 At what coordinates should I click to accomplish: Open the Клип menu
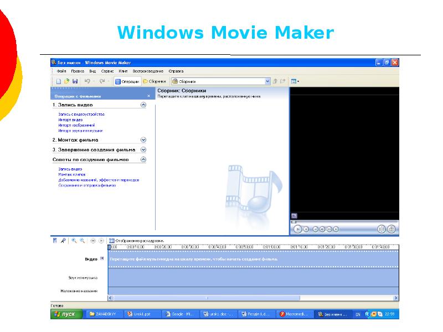[123, 71]
